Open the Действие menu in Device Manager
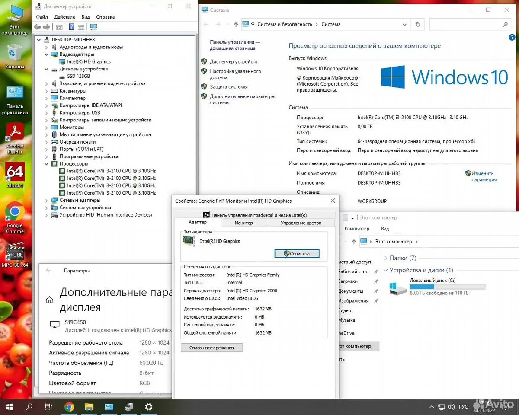519x415 pixels. coord(65,17)
